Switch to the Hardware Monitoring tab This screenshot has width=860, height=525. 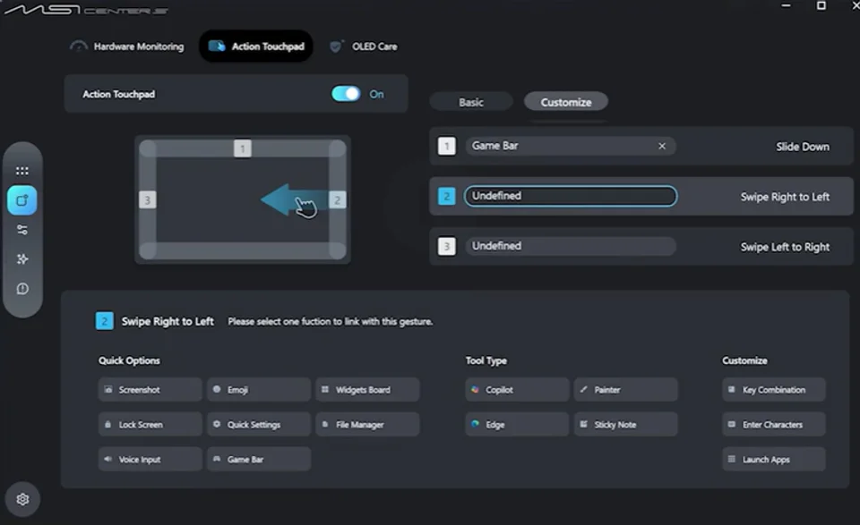(127, 47)
